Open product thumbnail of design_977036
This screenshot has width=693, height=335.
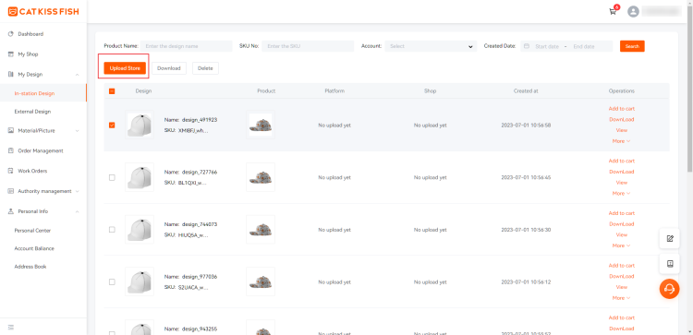(x=261, y=281)
